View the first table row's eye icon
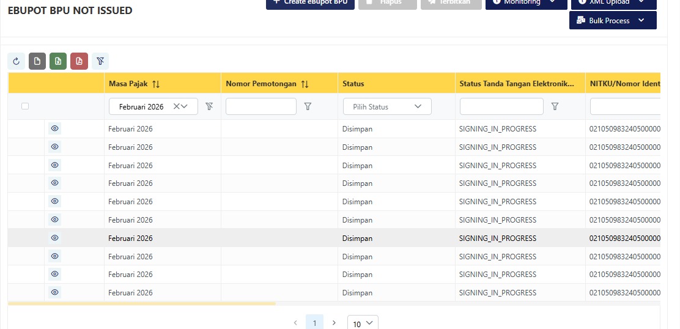Image resolution: width=680 pixels, height=329 pixels. click(54, 128)
